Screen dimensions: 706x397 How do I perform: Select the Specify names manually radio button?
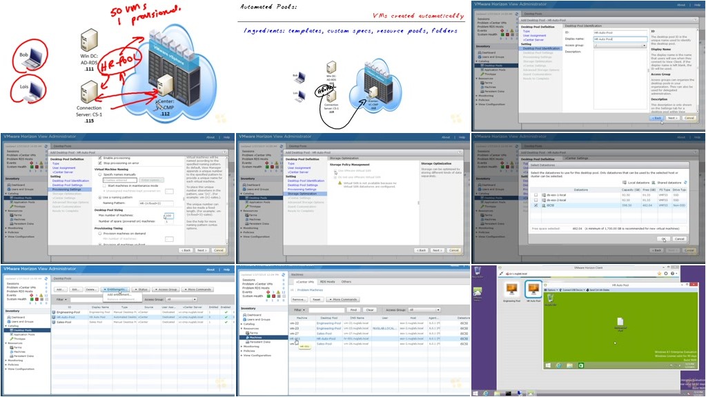pyautogui.click(x=100, y=174)
